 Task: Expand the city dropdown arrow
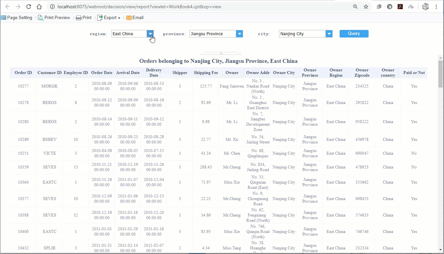329,34
